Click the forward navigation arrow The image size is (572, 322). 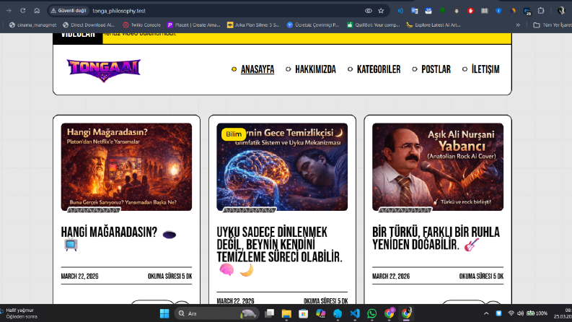coord(9,11)
